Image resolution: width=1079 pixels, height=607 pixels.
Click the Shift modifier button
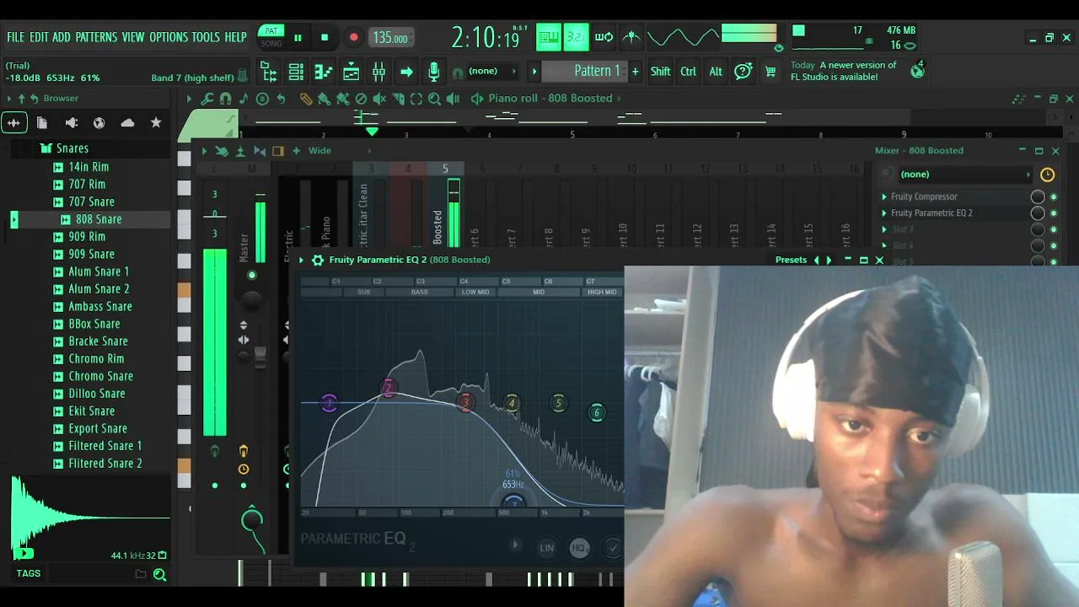660,72
